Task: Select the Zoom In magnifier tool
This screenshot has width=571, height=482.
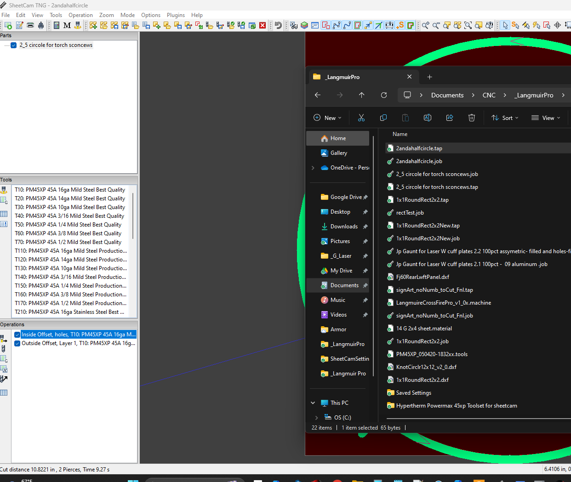Action: [426, 25]
